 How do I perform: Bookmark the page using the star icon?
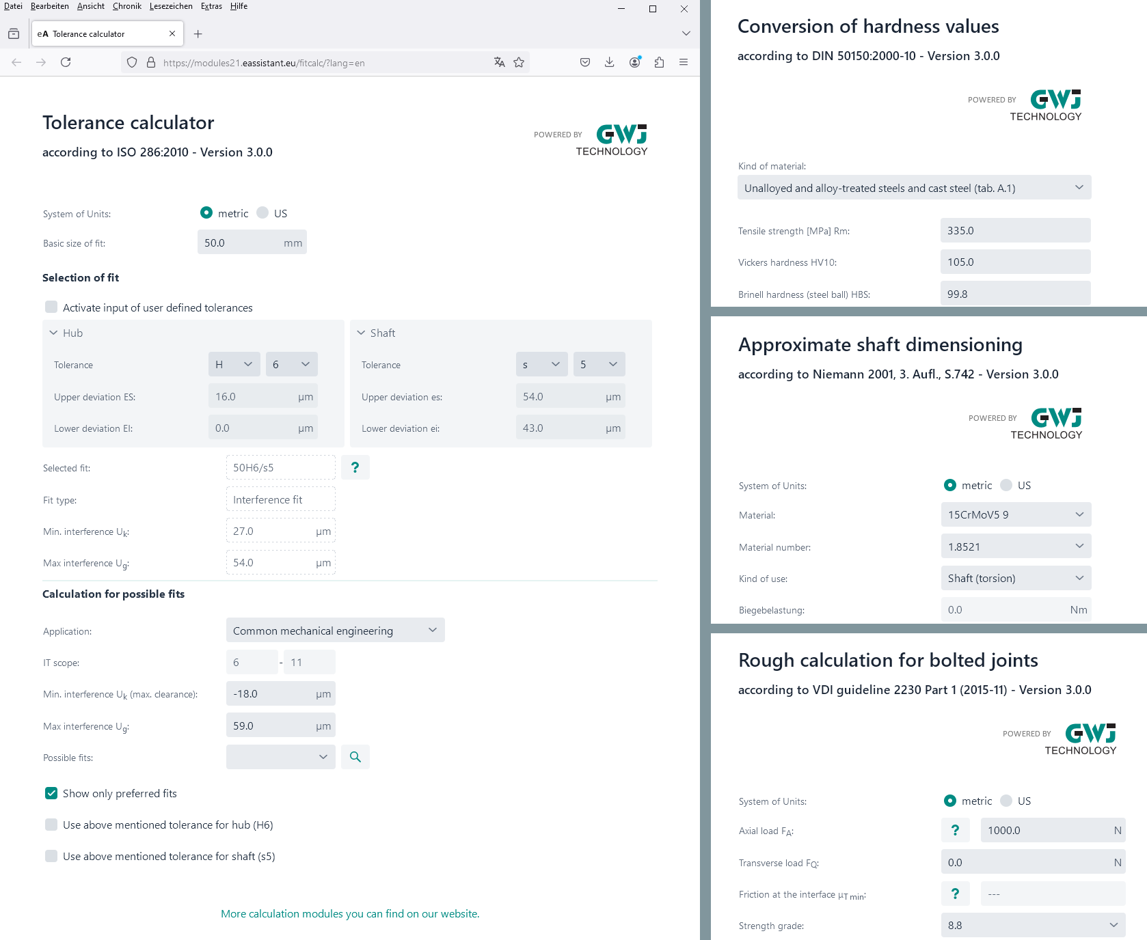coord(519,62)
